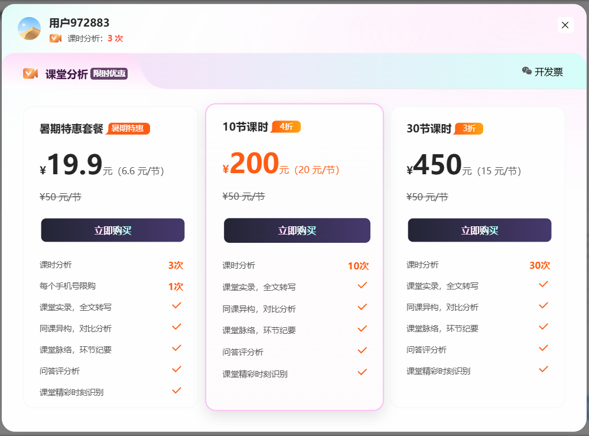Click 立即购买 on the 暑期特惠套餐 plan

coord(112,230)
